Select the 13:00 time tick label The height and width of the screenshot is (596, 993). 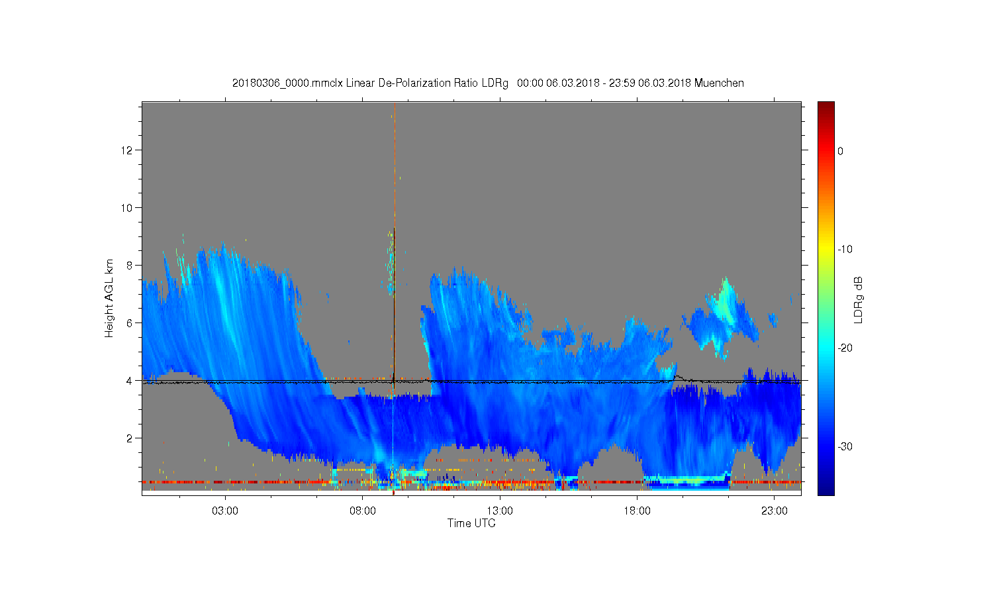(x=500, y=511)
